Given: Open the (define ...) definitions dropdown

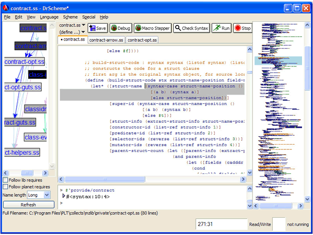Looking at the screenshot, I should coord(71,32).
